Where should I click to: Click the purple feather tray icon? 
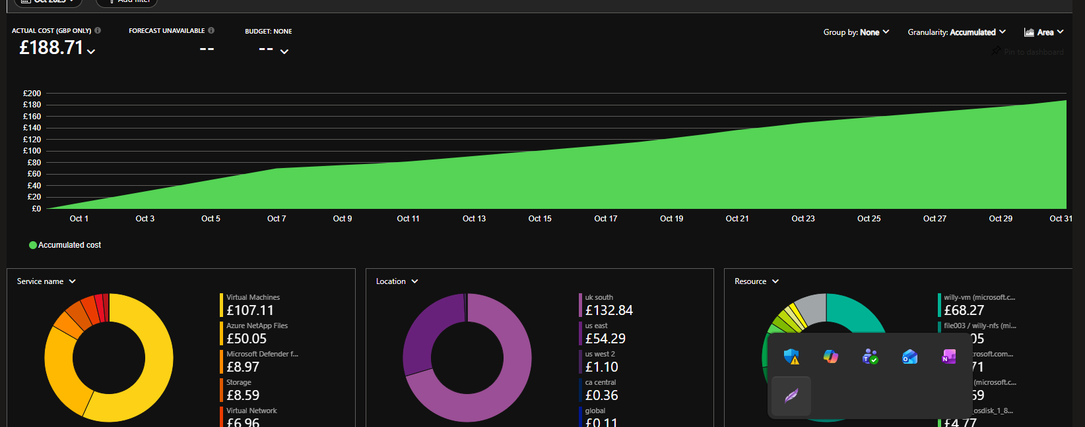(791, 395)
